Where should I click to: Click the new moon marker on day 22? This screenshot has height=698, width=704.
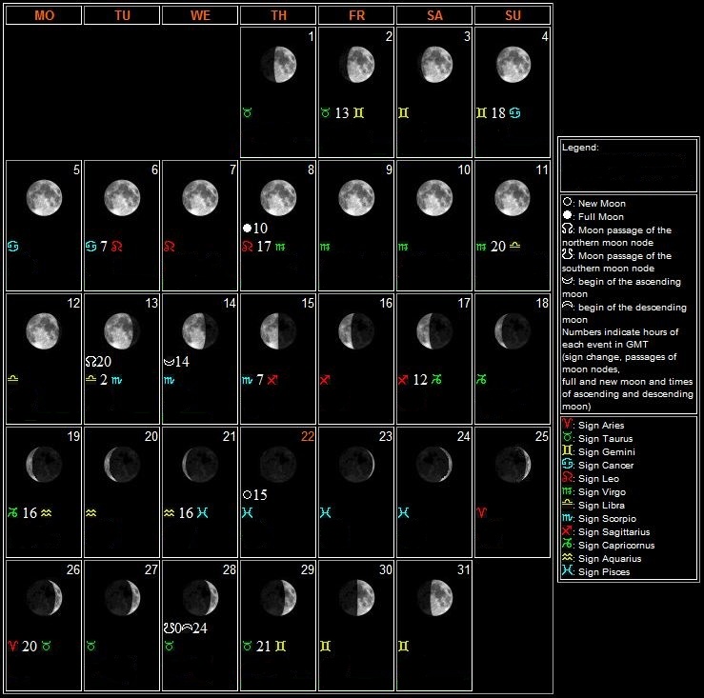[248, 495]
